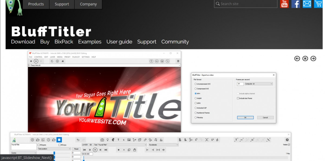Open the LAYER 08 Text selector dropdown
Viewport: 325px width, 161px height.
click(x=114, y=145)
